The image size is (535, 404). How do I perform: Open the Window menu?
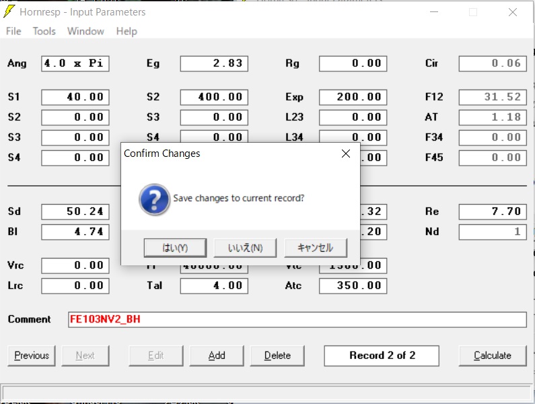[x=85, y=31]
